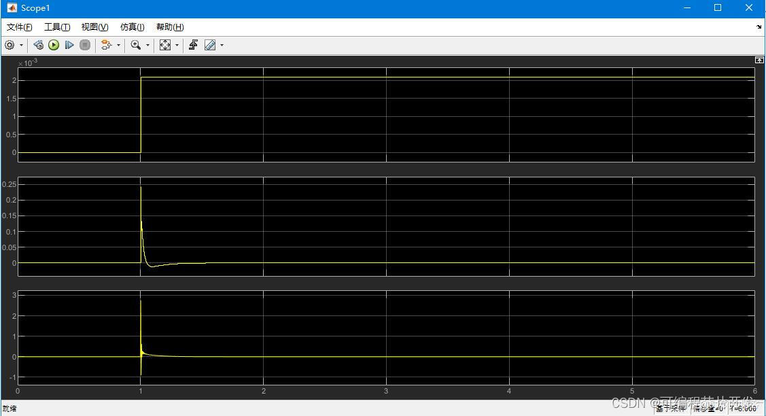Viewport: 766px width, 416px height.
Task: Click the MATLAB logo in the Scope1 title bar
Action: [x=12, y=8]
